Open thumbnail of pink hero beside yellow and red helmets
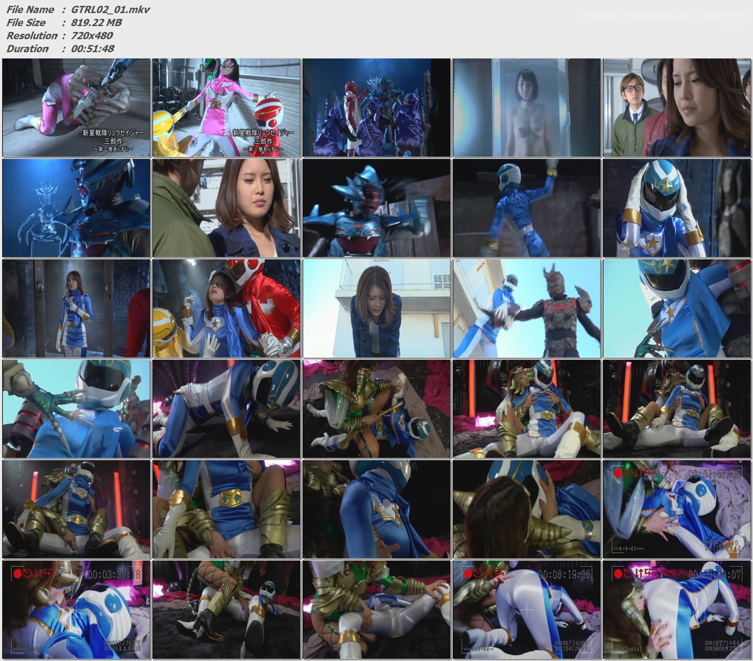Screen dimensions: 753x661 (x=226, y=108)
